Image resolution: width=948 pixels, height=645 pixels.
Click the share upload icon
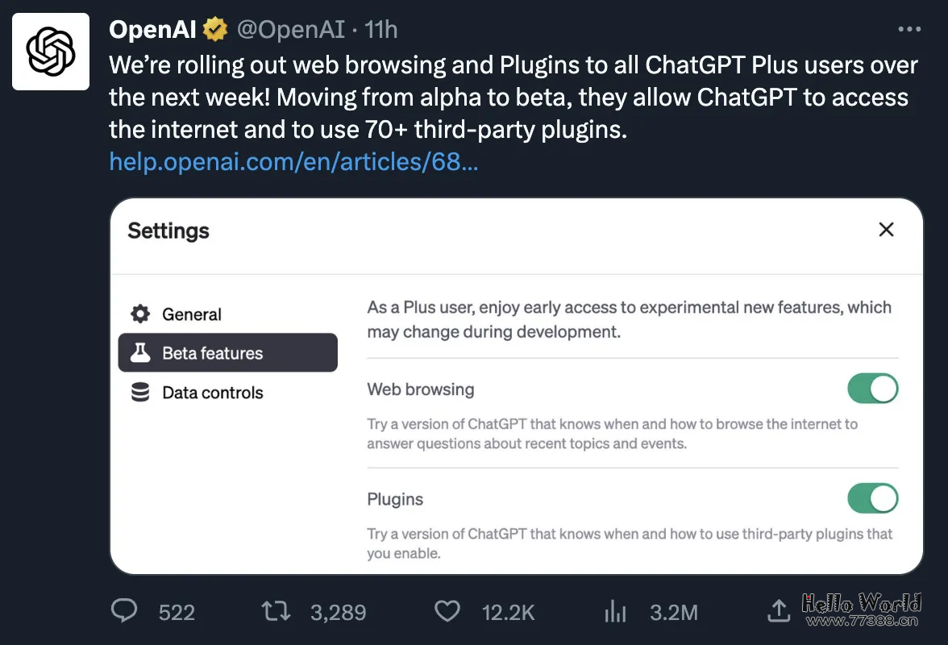pyautogui.click(x=779, y=611)
